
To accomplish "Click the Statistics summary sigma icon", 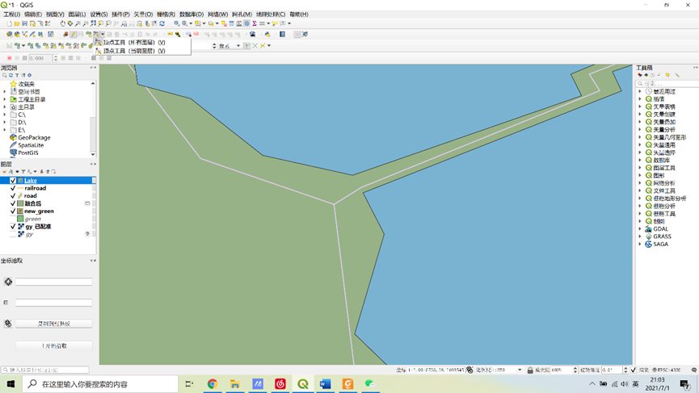I will (255, 23).
